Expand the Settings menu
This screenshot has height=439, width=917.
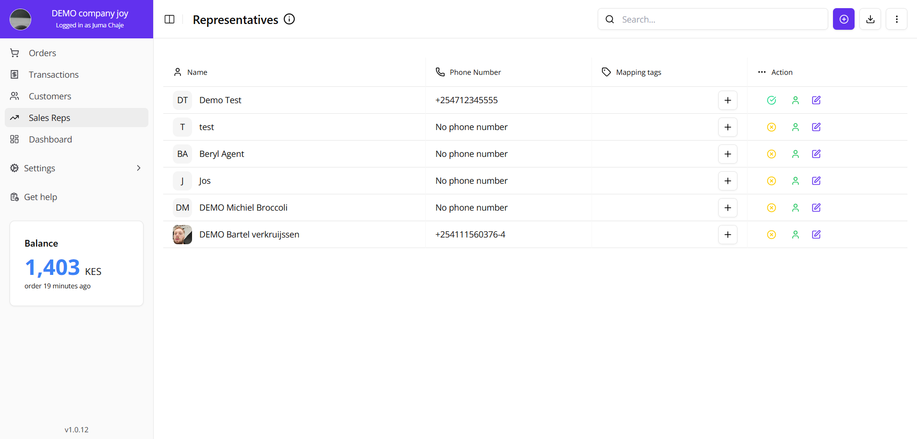[x=76, y=168]
